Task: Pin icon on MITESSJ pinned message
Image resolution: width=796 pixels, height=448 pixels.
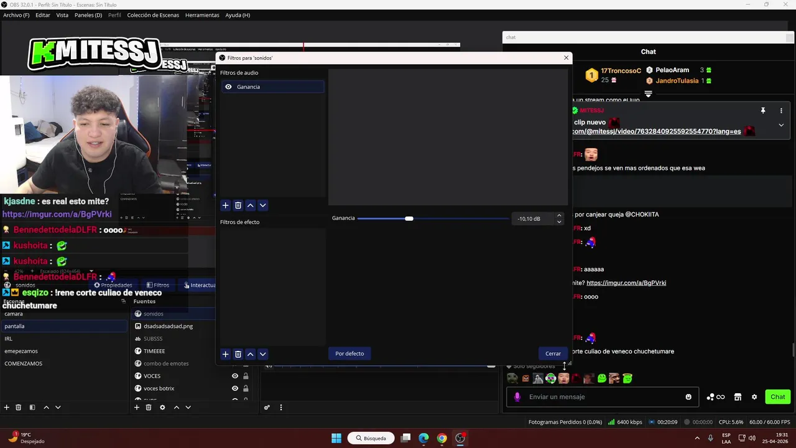Action: 763,111
